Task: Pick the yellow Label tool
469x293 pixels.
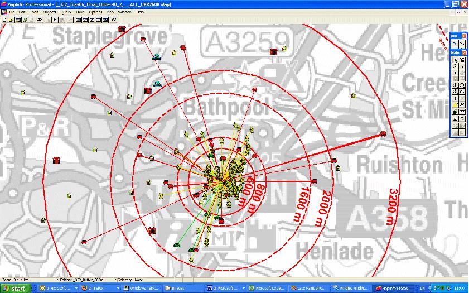Action: point(455,105)
